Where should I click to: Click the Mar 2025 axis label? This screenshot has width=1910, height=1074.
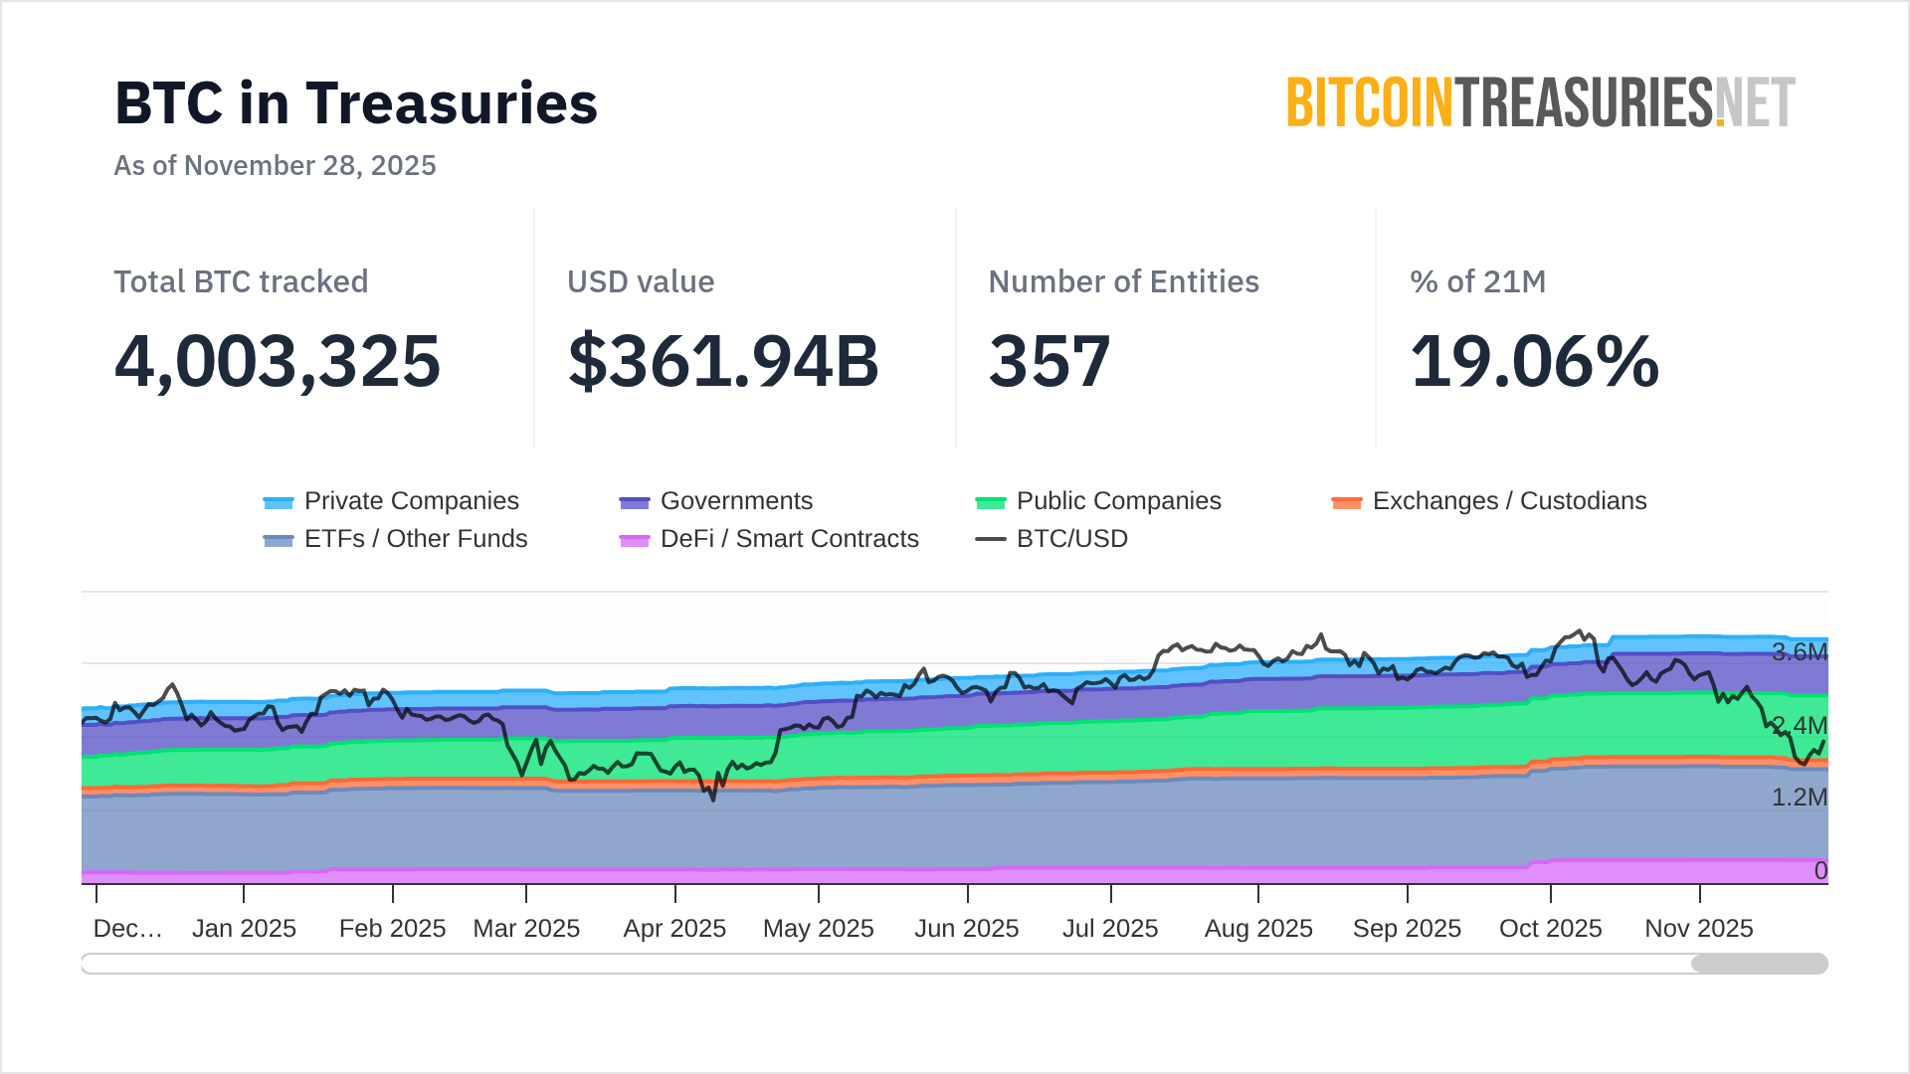click(526, 929)
